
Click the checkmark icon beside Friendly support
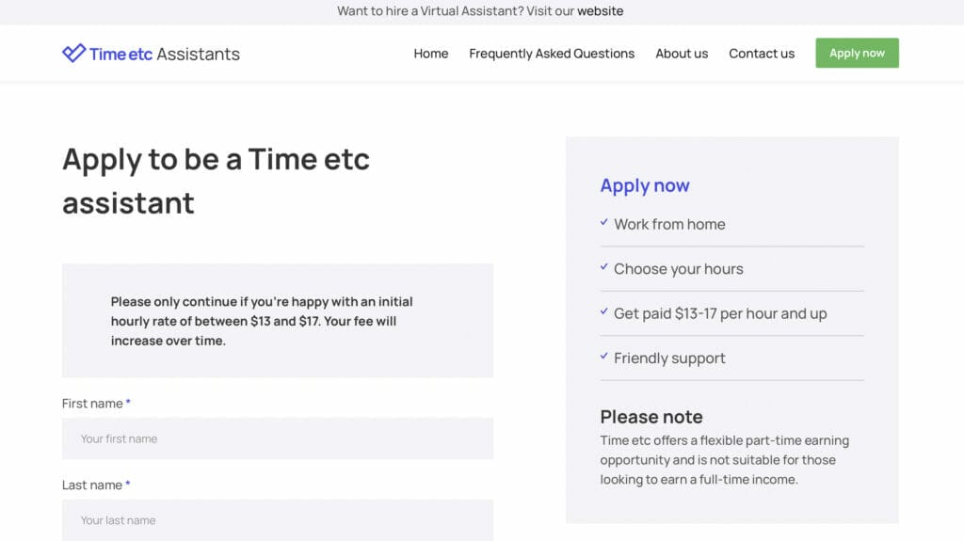603,356
